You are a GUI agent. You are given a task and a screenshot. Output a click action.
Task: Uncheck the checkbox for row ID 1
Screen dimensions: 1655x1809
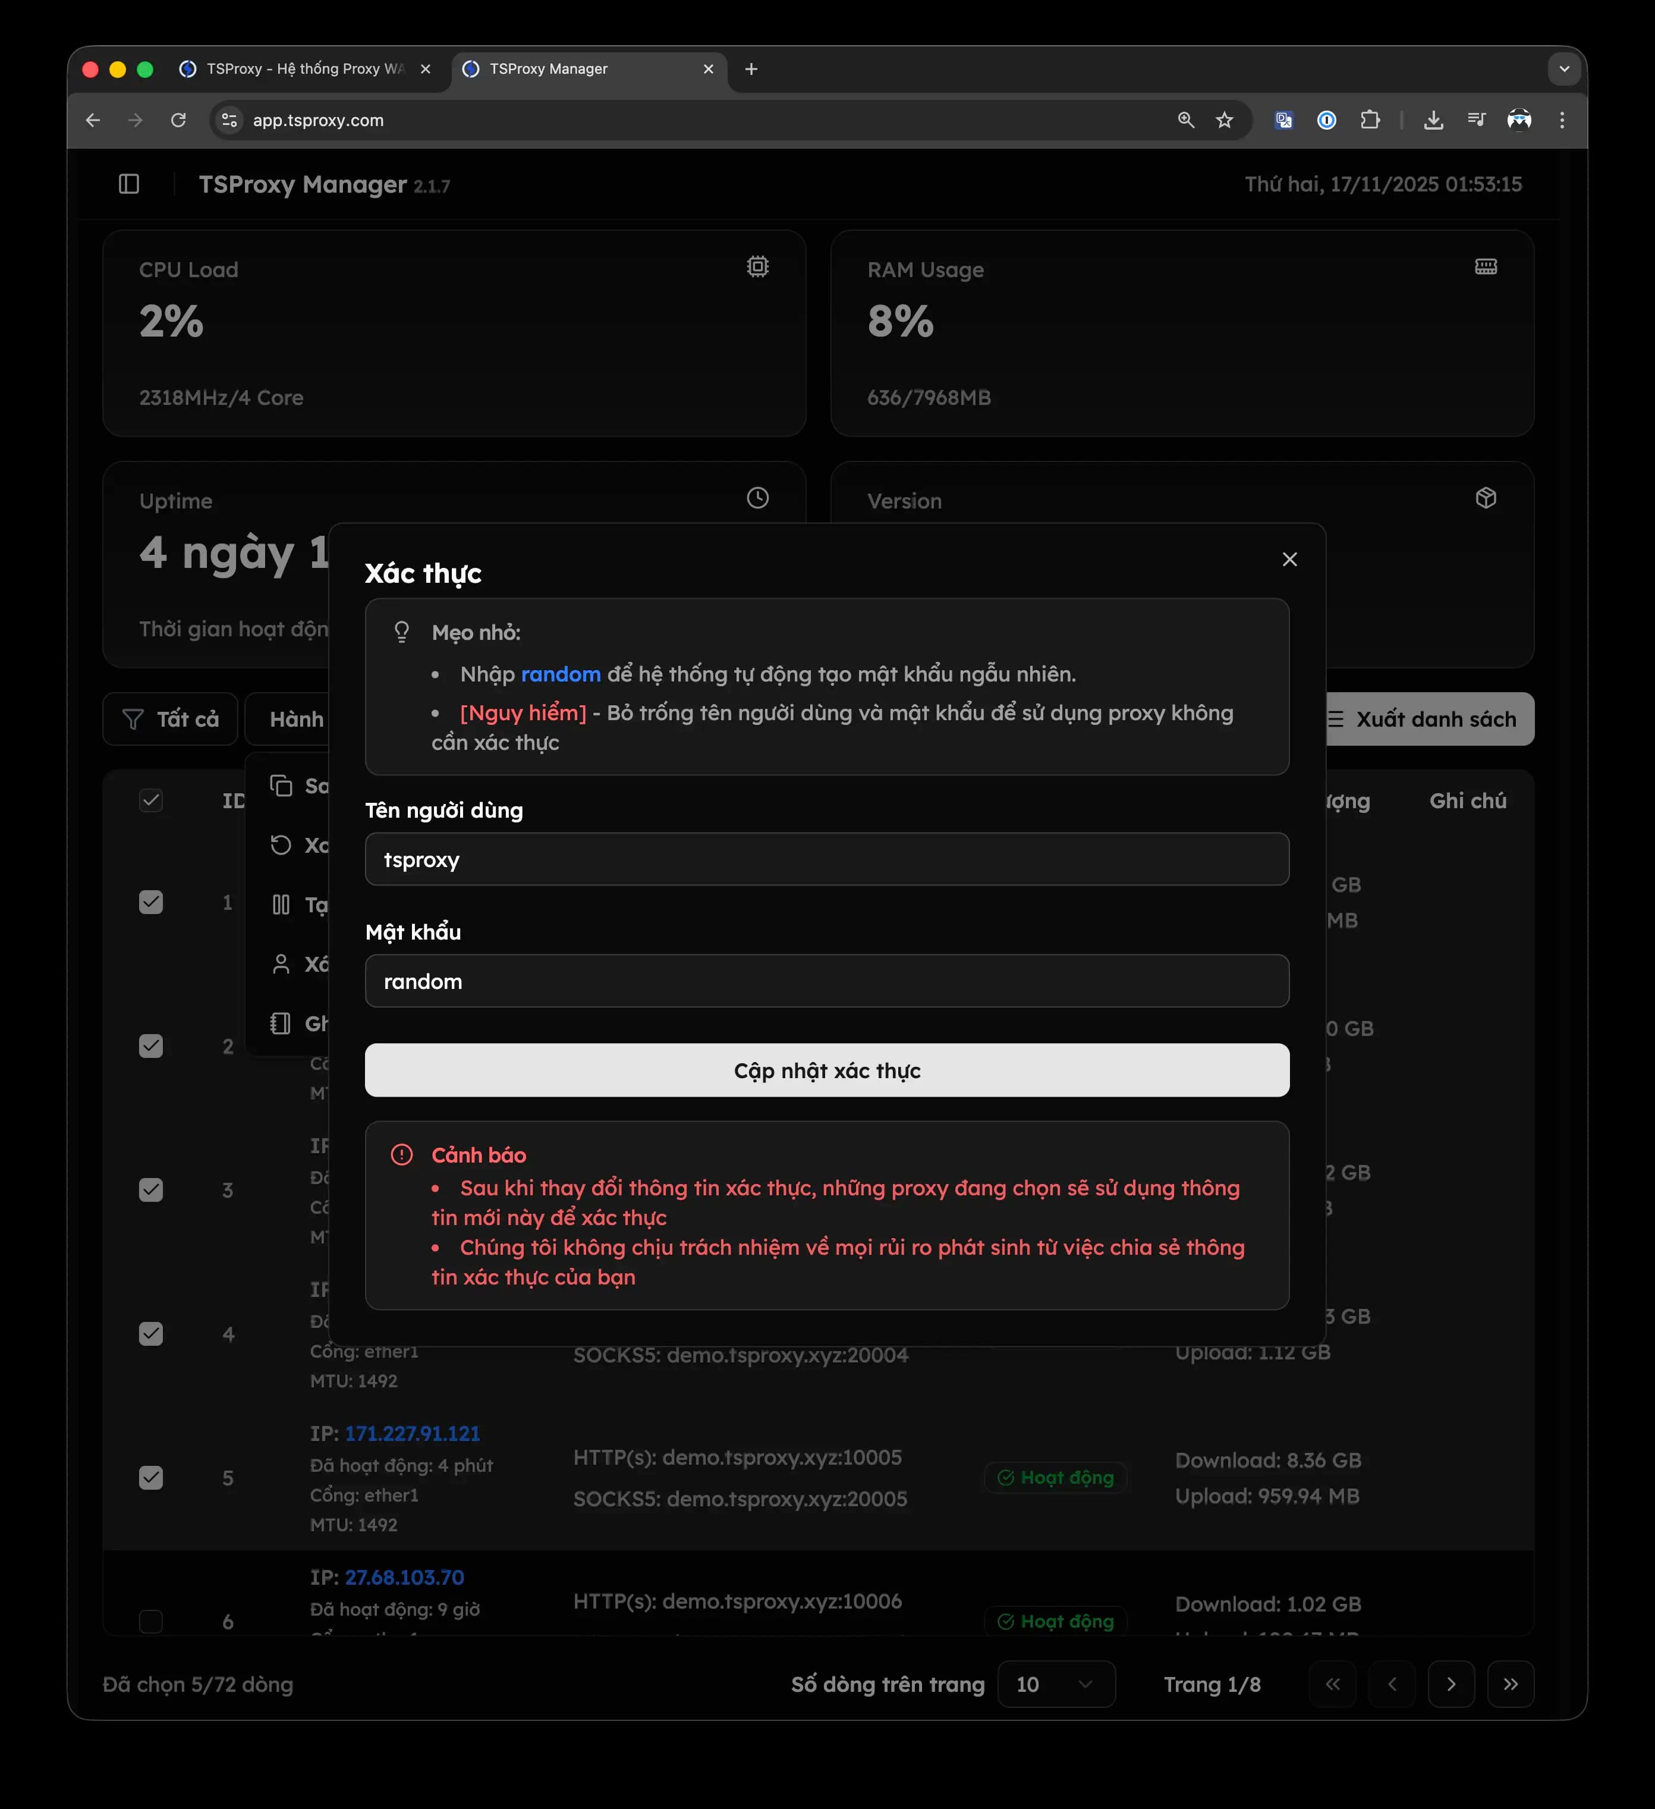(x=151, y=902)
